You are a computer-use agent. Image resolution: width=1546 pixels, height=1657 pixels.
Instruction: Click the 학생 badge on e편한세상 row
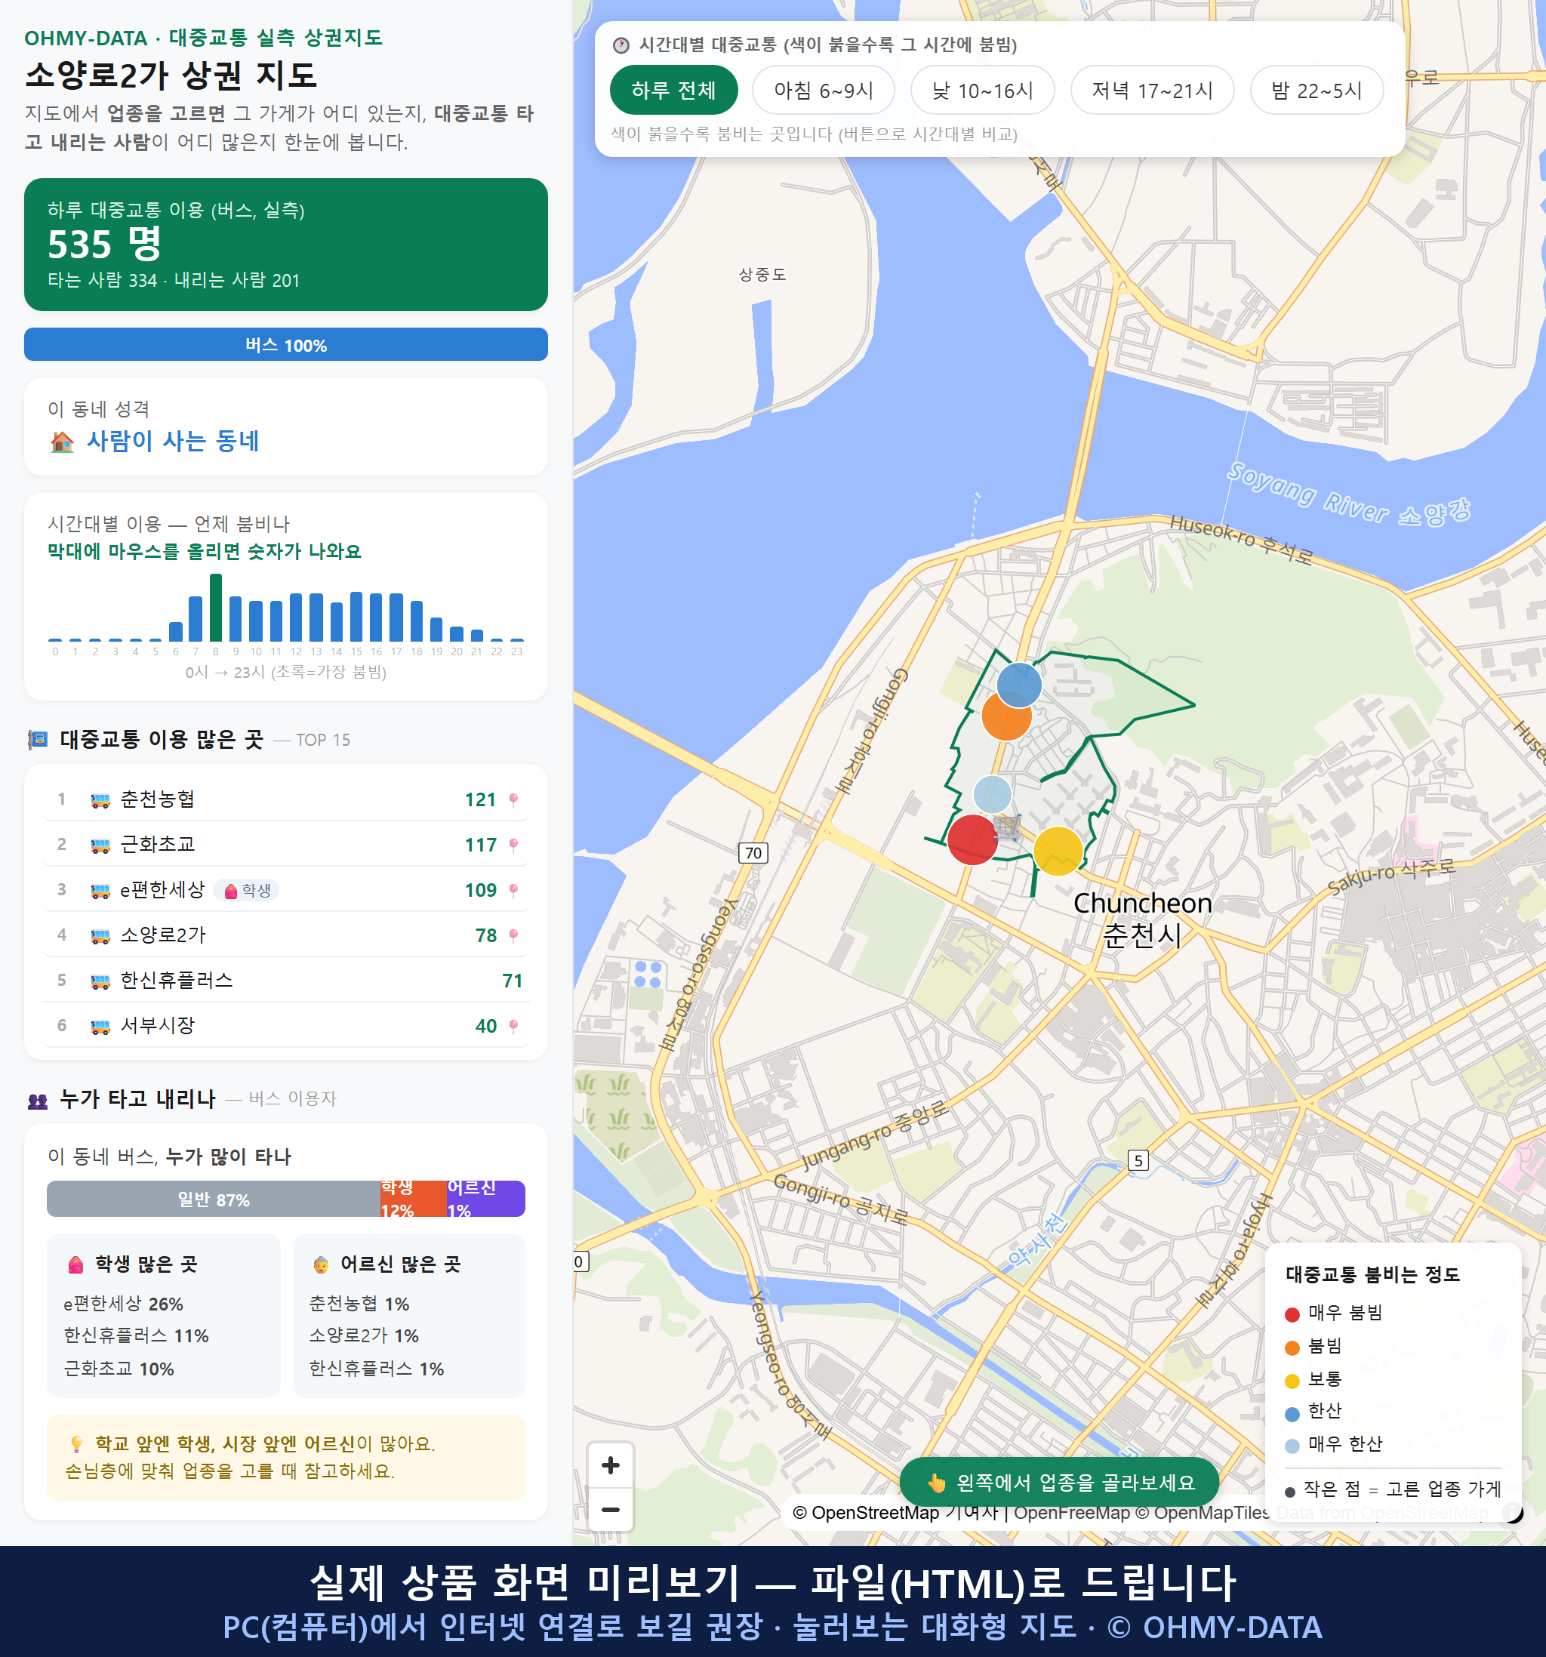[248, 890]
